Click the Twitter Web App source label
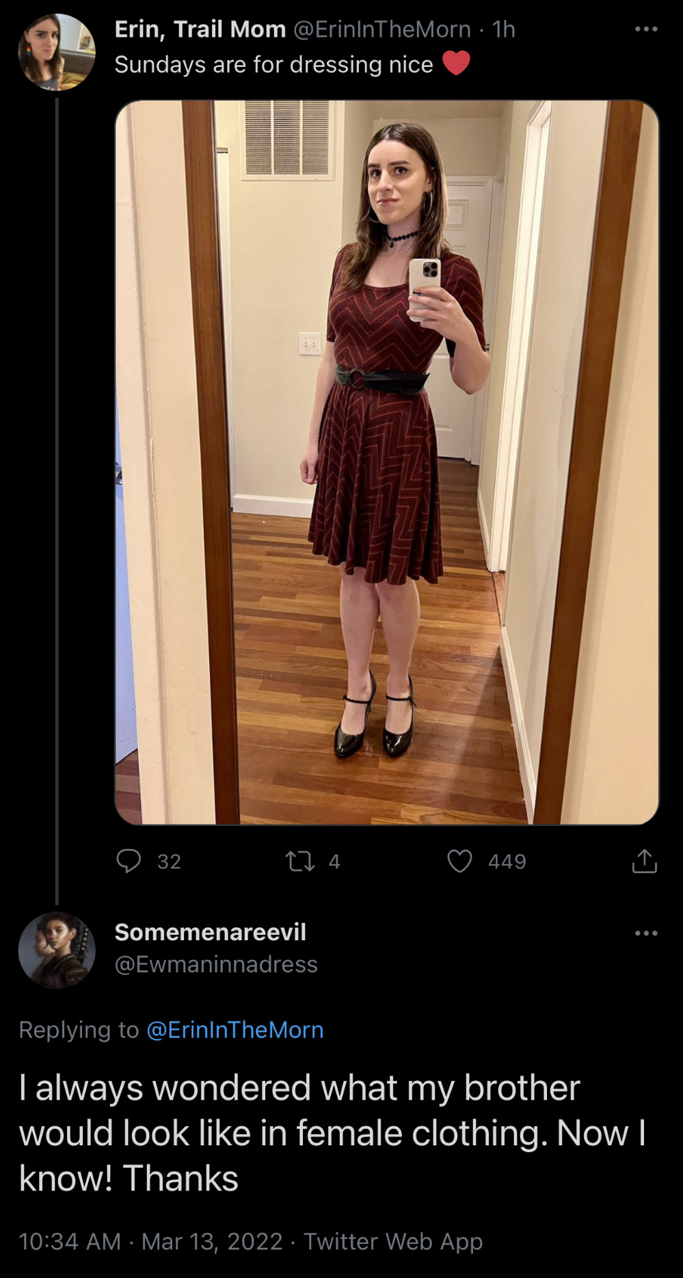 [393, 1241]
